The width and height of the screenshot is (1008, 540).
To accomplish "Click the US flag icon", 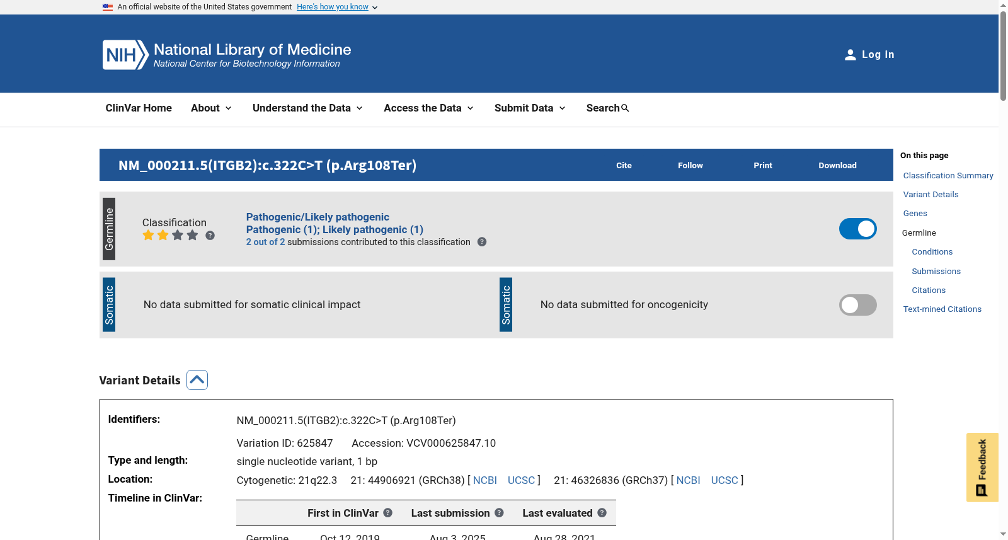I will point(108,7).
